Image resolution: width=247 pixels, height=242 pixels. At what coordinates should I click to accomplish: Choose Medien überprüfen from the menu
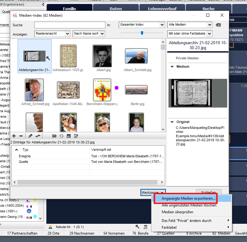point(177,212)
